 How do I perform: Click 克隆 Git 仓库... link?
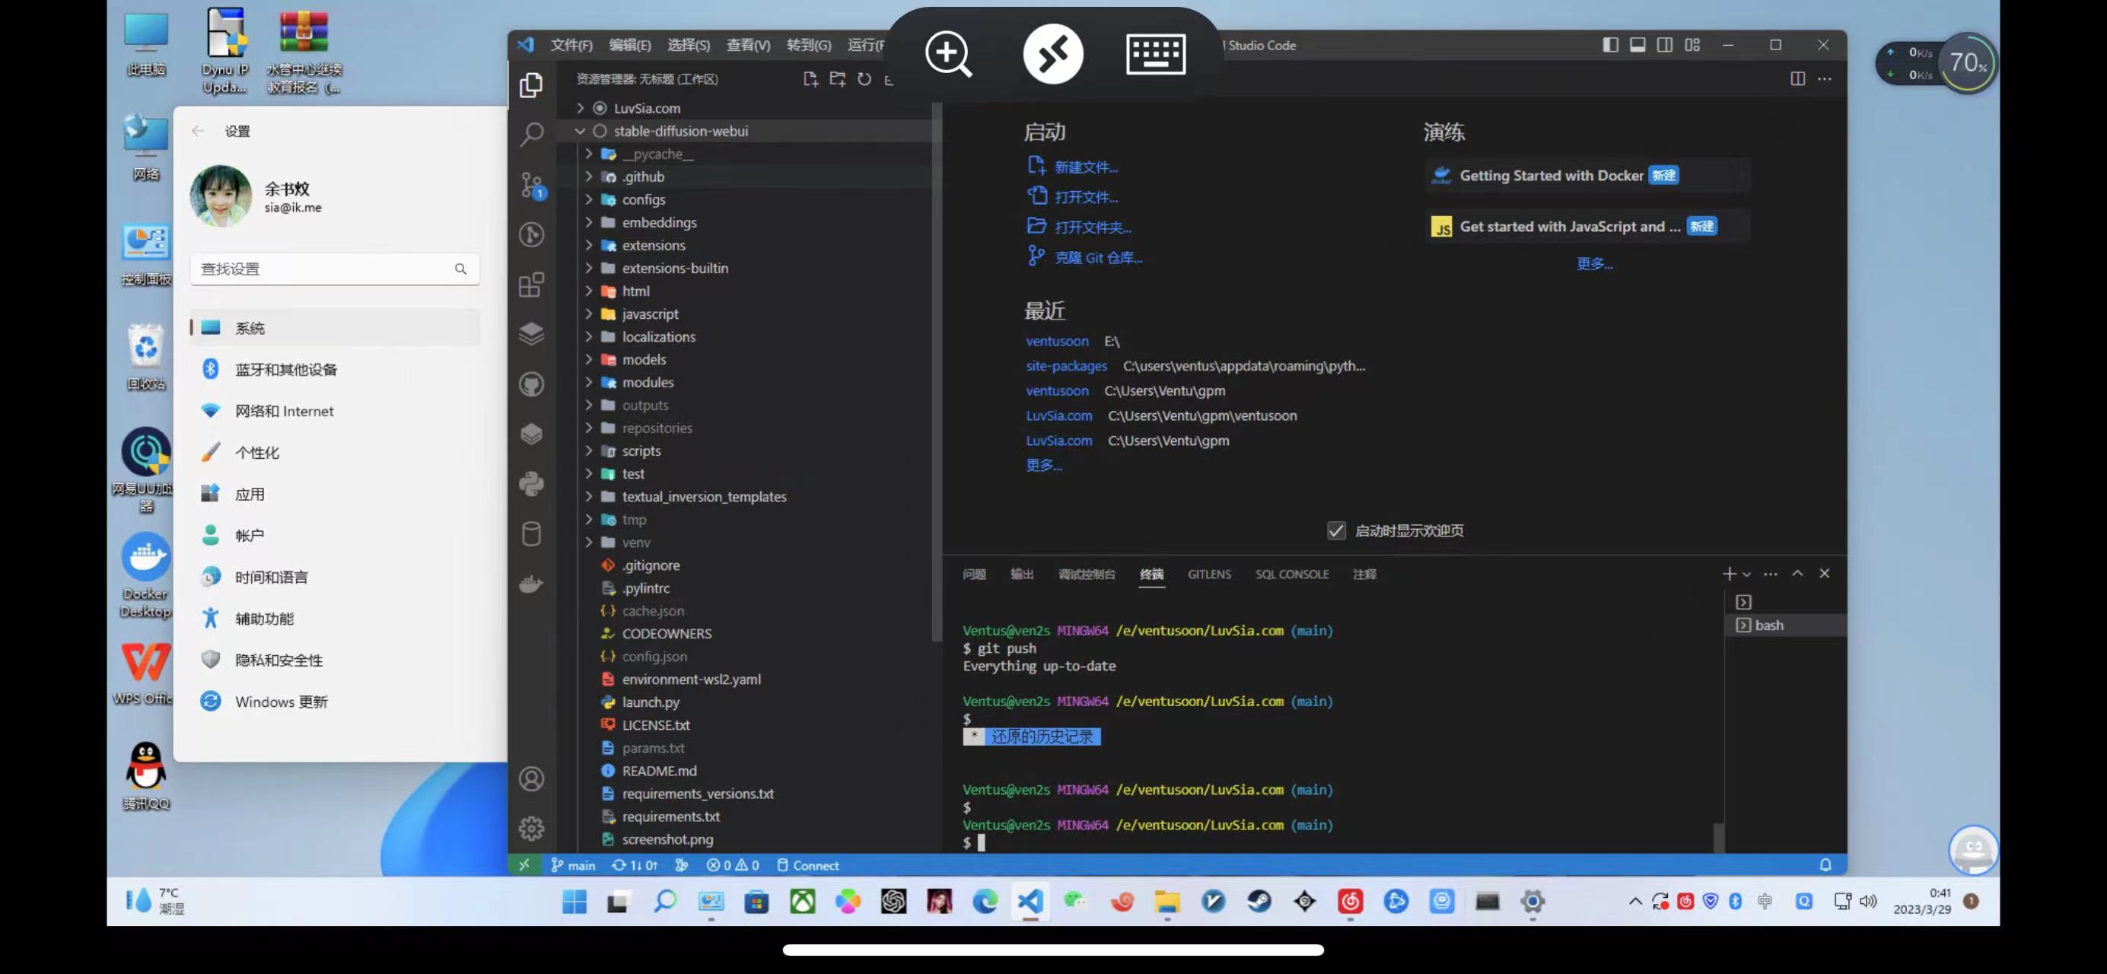pyautogui.click(x=1099, y=258)
